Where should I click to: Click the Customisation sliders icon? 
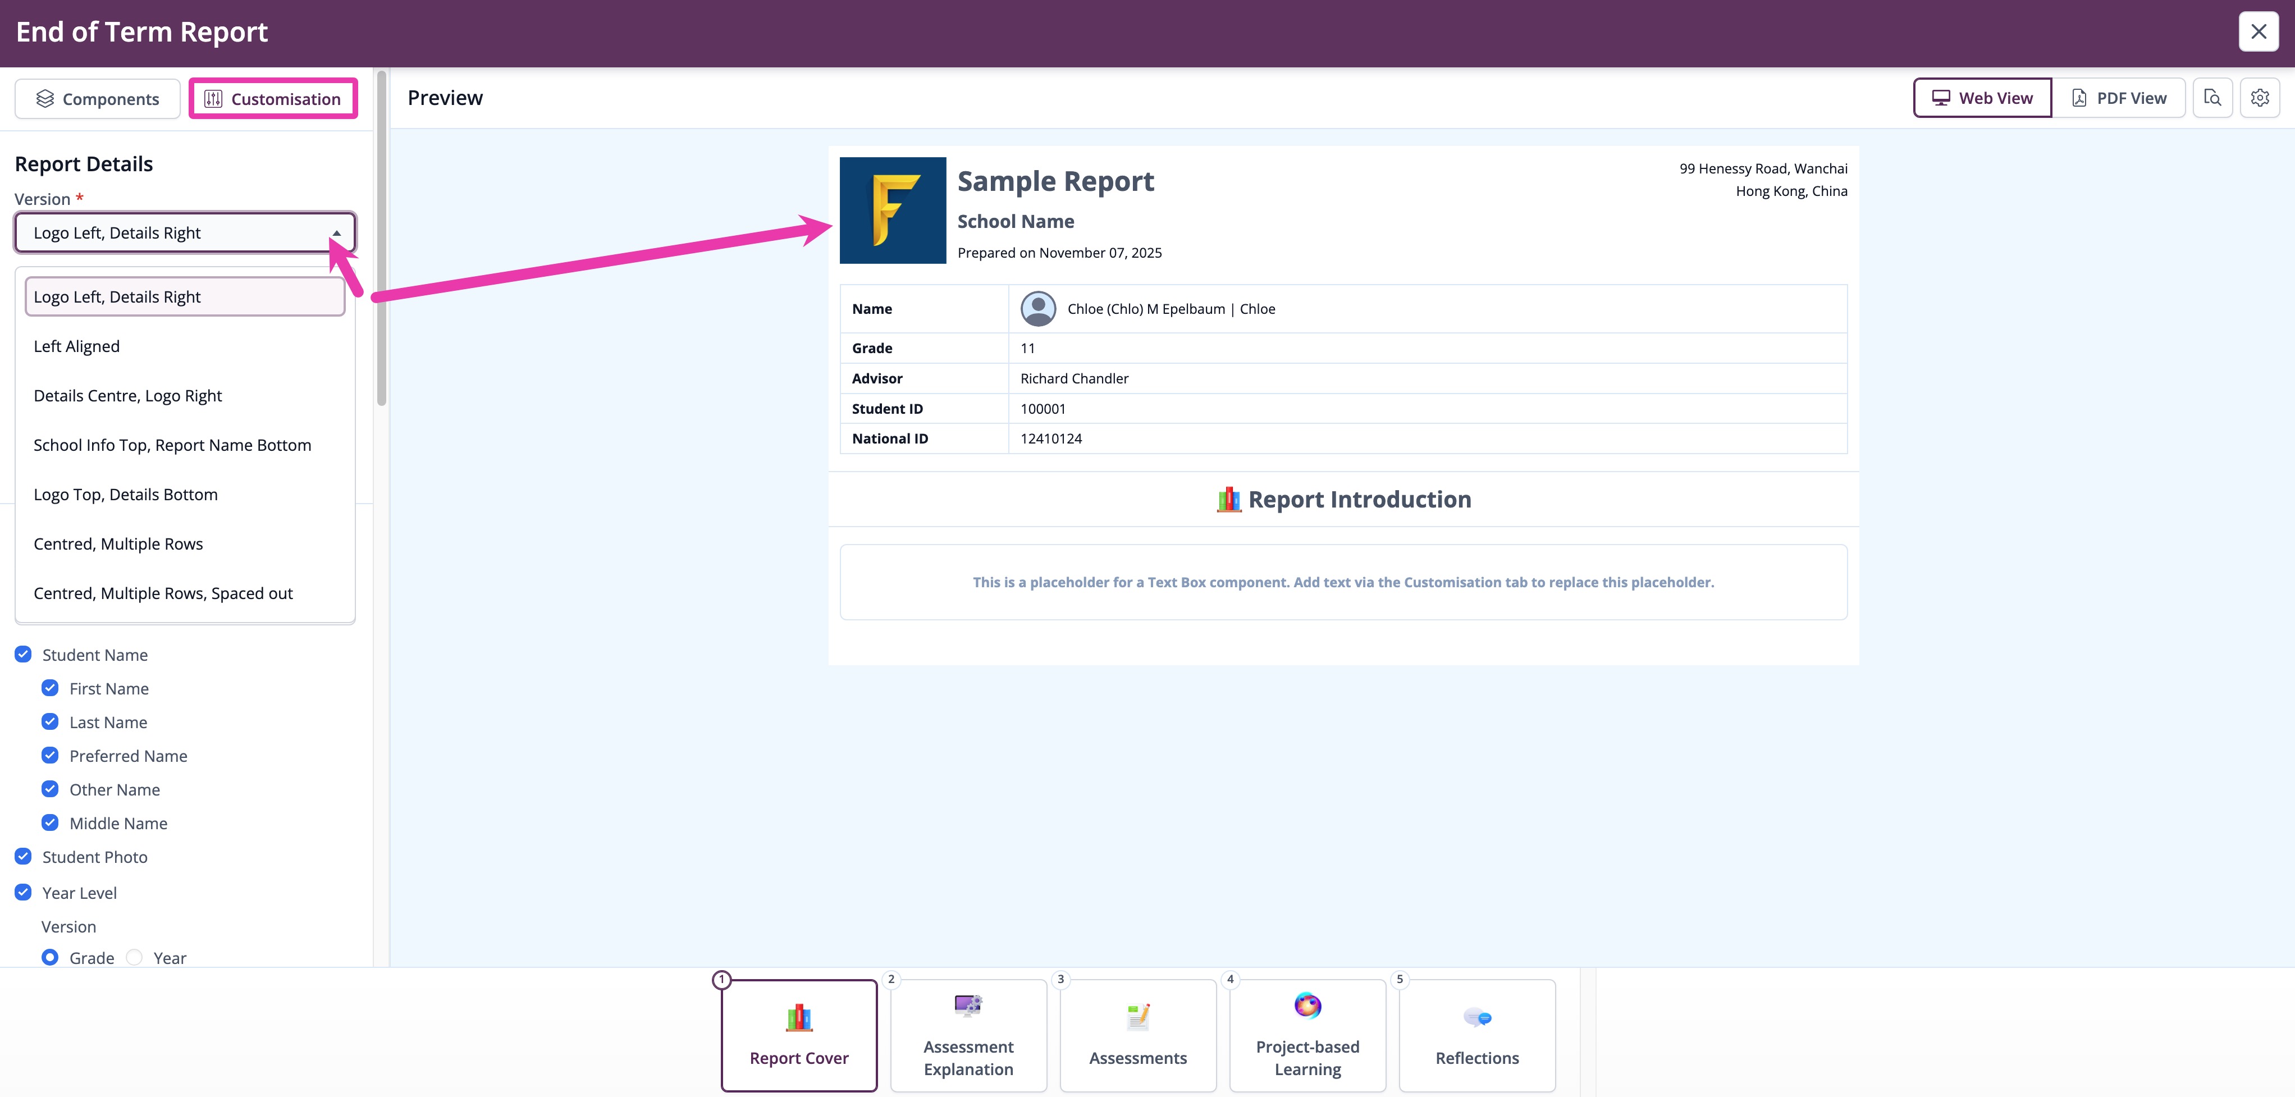(x=214, y=98)
